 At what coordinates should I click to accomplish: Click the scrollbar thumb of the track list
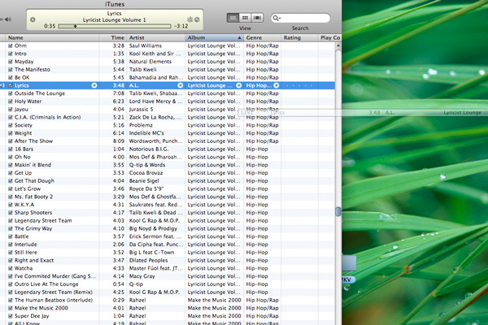(x=338, y=211)
